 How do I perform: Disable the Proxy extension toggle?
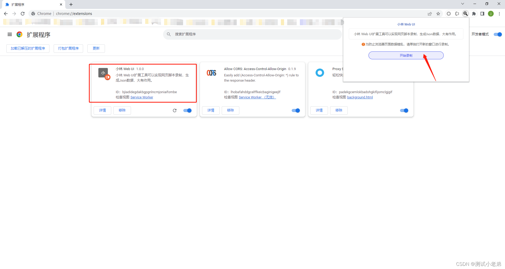tap(404, 110)
